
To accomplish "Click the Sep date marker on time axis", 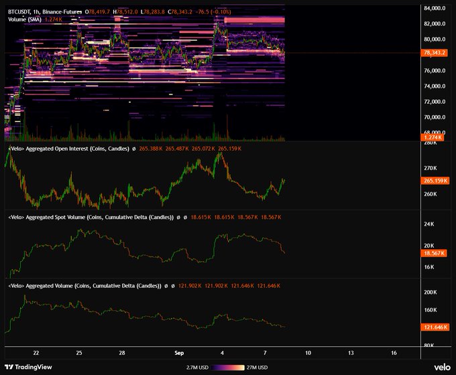I will pos(179,353).
